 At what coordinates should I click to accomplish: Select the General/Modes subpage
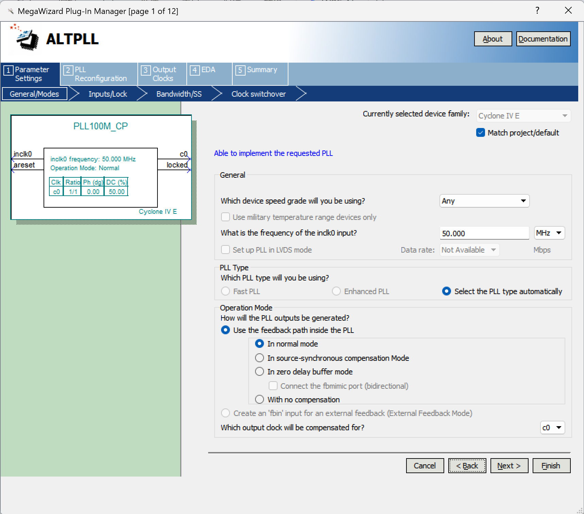click(34, 94)
